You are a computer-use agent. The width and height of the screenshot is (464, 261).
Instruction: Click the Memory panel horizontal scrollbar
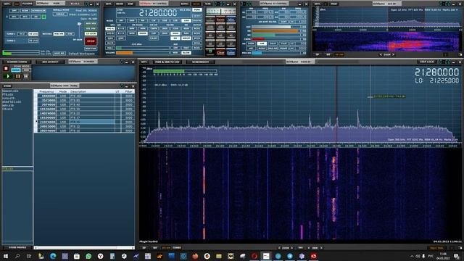(x=84, y=248)
